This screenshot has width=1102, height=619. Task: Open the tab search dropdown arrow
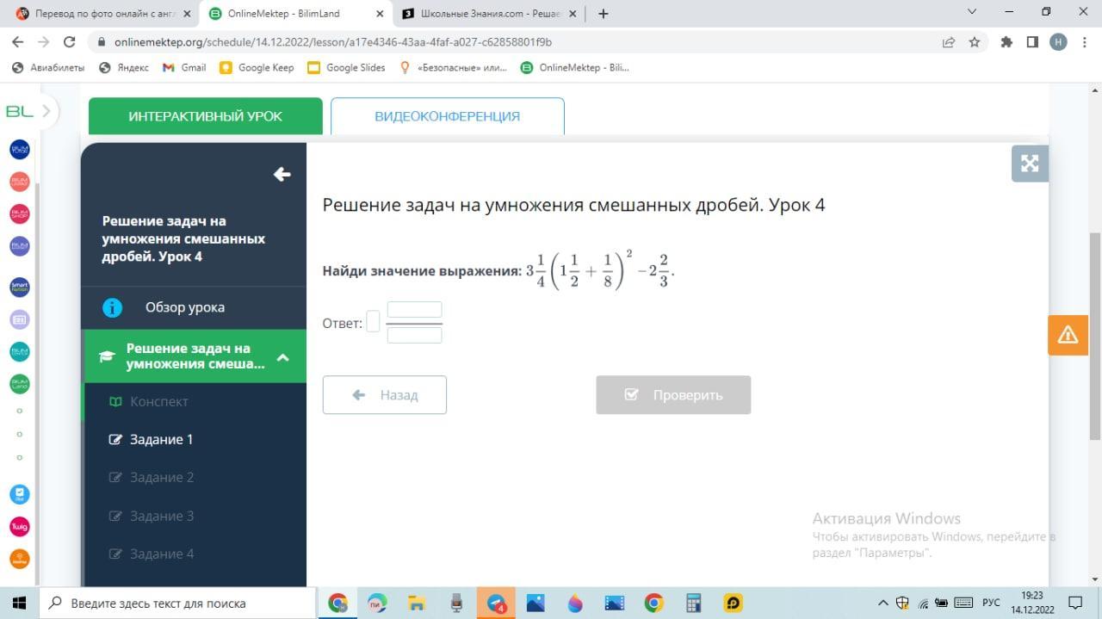972,12
